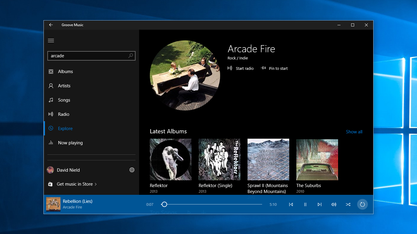Close the Groove Music window
417x234 pixels.
click(366, 25)
